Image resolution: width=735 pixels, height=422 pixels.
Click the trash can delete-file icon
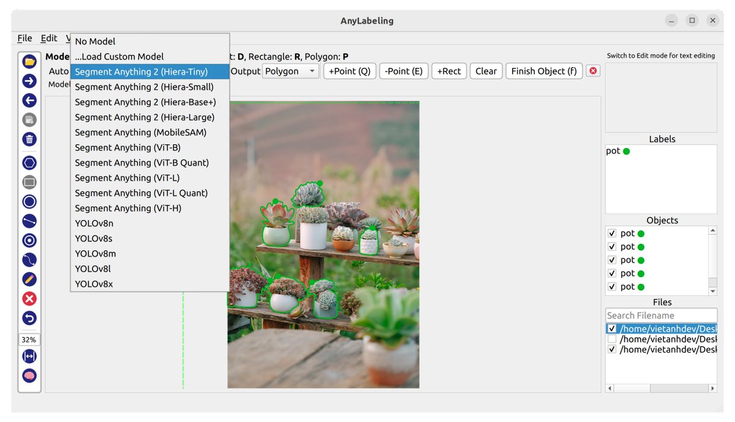[x=29, y=139]
